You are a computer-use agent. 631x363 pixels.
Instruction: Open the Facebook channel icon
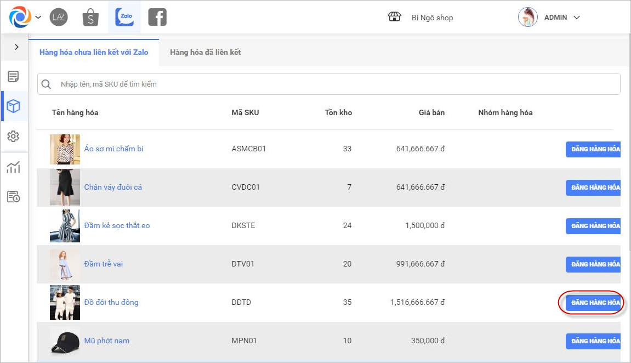[x=157, y=18]
